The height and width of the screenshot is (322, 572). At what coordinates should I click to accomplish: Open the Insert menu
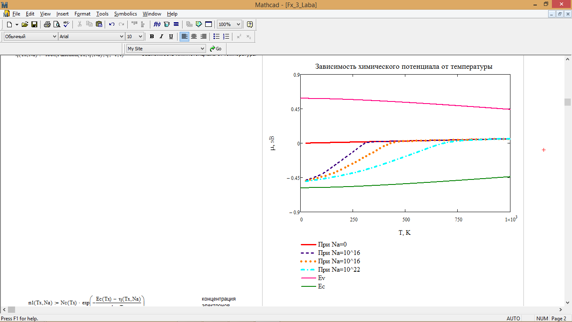coord(62,14)
